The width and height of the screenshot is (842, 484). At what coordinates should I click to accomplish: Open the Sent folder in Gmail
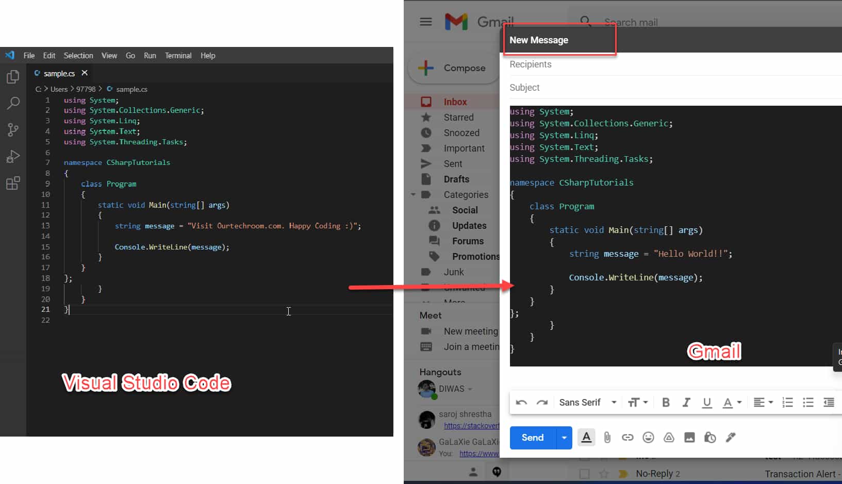[453, 164]
